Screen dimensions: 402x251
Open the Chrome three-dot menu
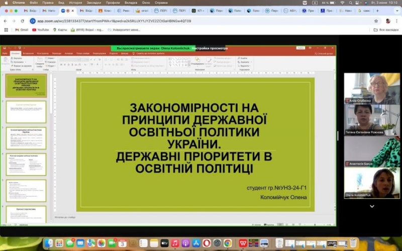396,21
